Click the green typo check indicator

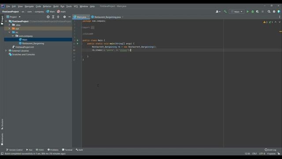click(x=271, y=22)
